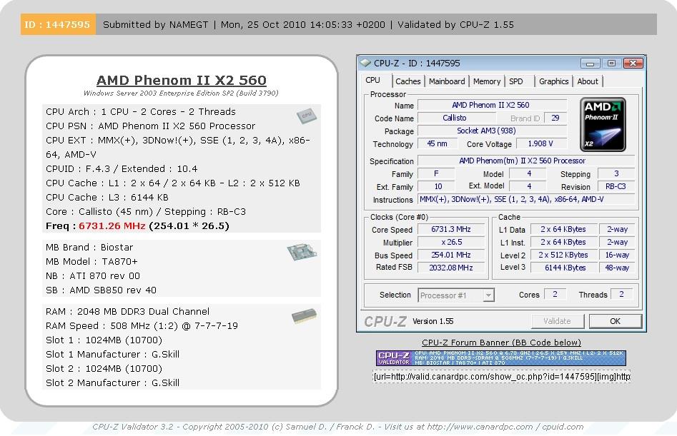Screen dimensions: 677x436
Task: Click the AMD Phenom II X2 560 heading link
Action: pyautogui.click(x=182, y=80)
